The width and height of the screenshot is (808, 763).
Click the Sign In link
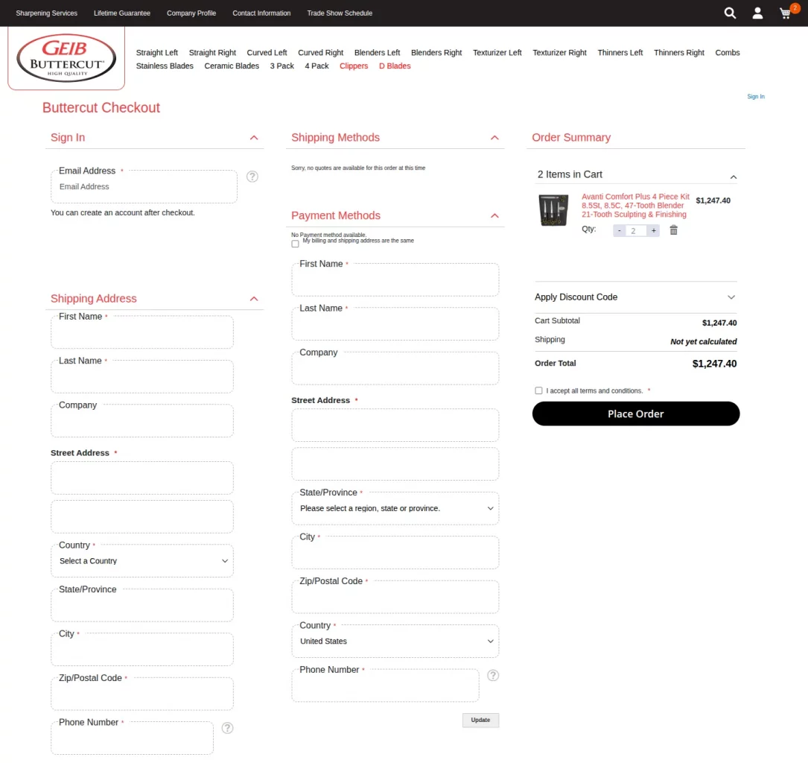click(x=755, y=96)
